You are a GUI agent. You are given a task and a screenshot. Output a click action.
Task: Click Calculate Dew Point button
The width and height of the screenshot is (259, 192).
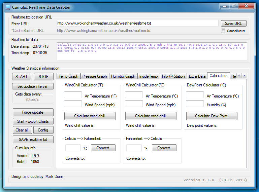coord(212,116)
